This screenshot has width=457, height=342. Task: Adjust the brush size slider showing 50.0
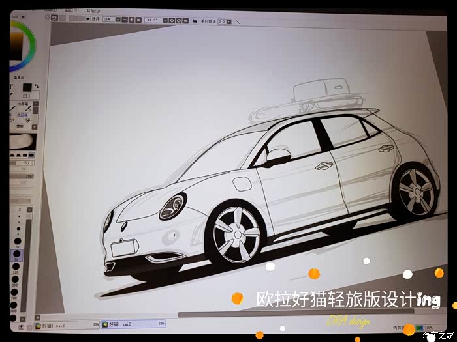22,163
